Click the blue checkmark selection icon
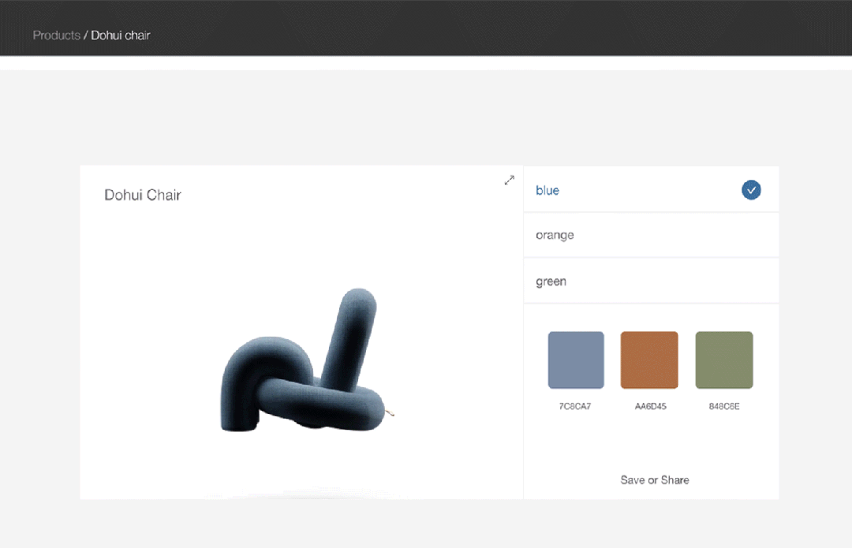Screen dimensions: 852x548 (x=751, y=190)
